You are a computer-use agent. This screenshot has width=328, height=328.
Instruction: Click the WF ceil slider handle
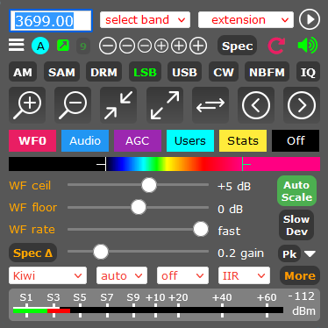tap(149, 185)
